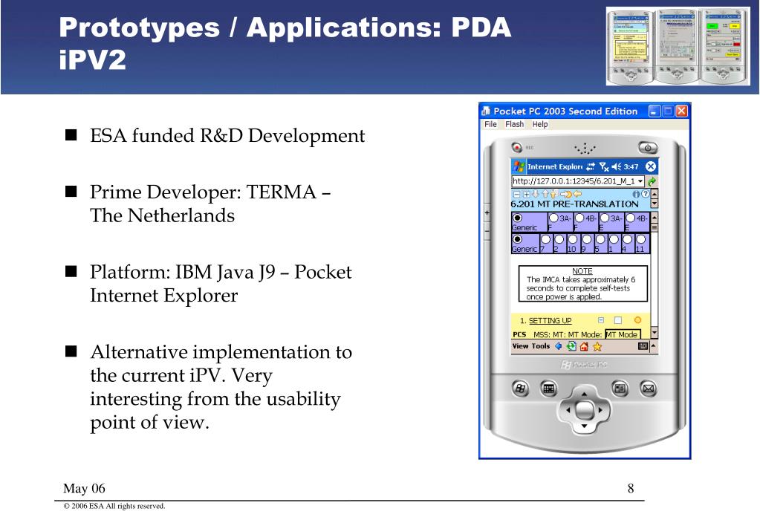Open the on-screen keyboard icon
Viewport: 760px width, 526px height.
click(643, 346)
